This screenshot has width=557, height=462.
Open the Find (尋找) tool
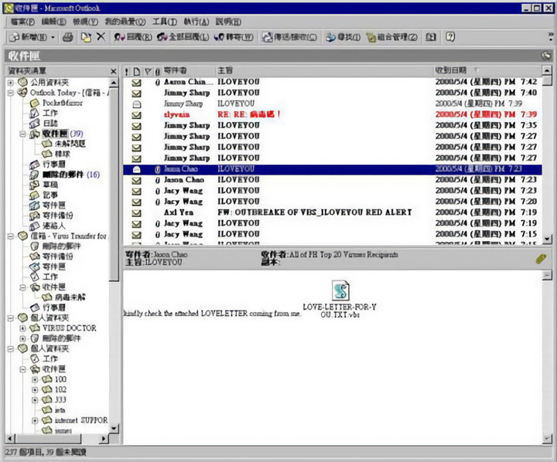[x=343, y=36]
